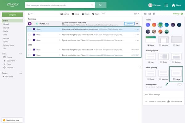Image resolution: width=185 pixels, height=123 pixels.
Task: Click the Yahoo Mail logo
Action: (x=13, y=5)
